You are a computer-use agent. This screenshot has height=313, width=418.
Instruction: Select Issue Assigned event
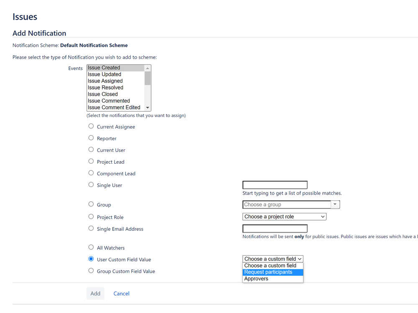[116, 81]
